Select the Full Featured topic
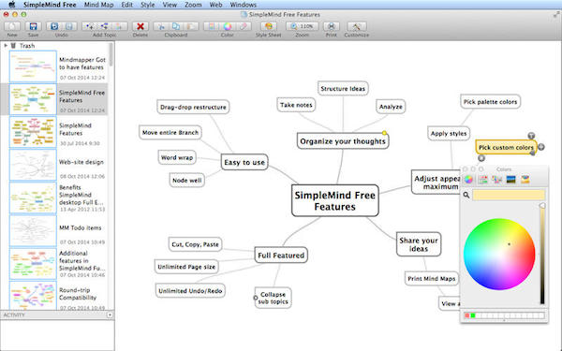 [x=281, y=255]
